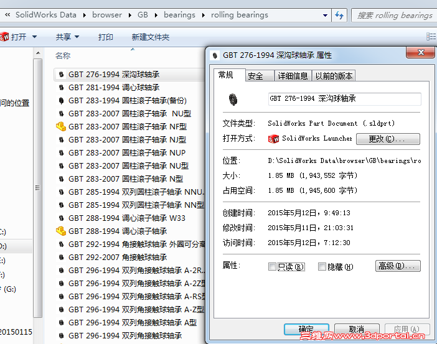Click the rolling bearings breadcrumb segment
Screen dimensions: 437x344
tap(240, 15)
